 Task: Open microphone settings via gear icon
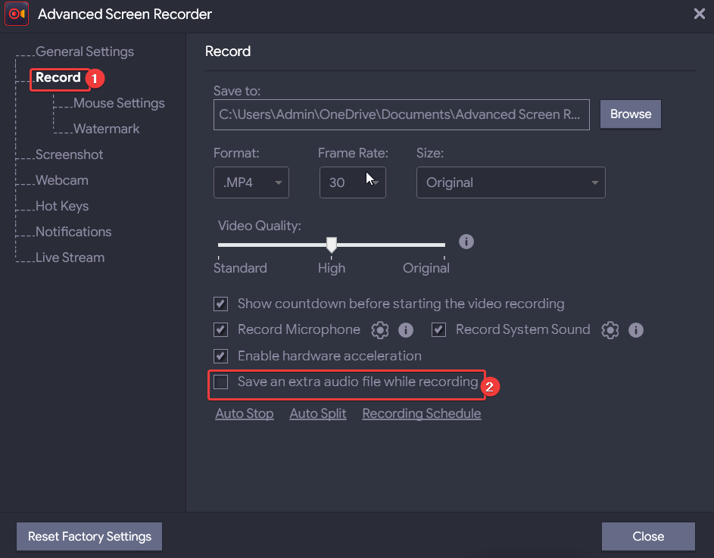[380, 329]
